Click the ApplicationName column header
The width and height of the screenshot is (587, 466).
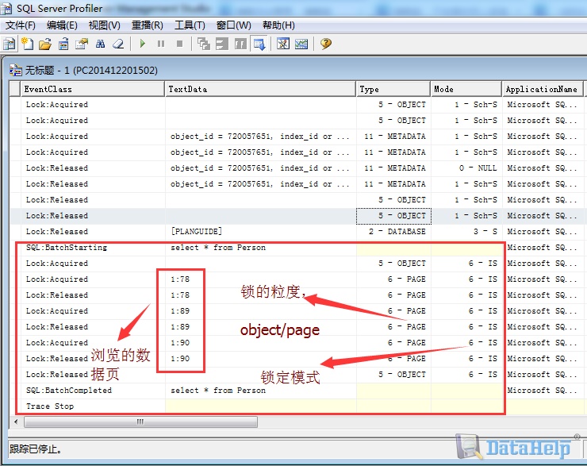543,89
